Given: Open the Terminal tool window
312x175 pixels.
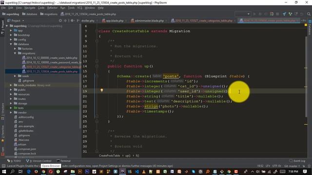Looking at the screenshot, I should 64,161.
